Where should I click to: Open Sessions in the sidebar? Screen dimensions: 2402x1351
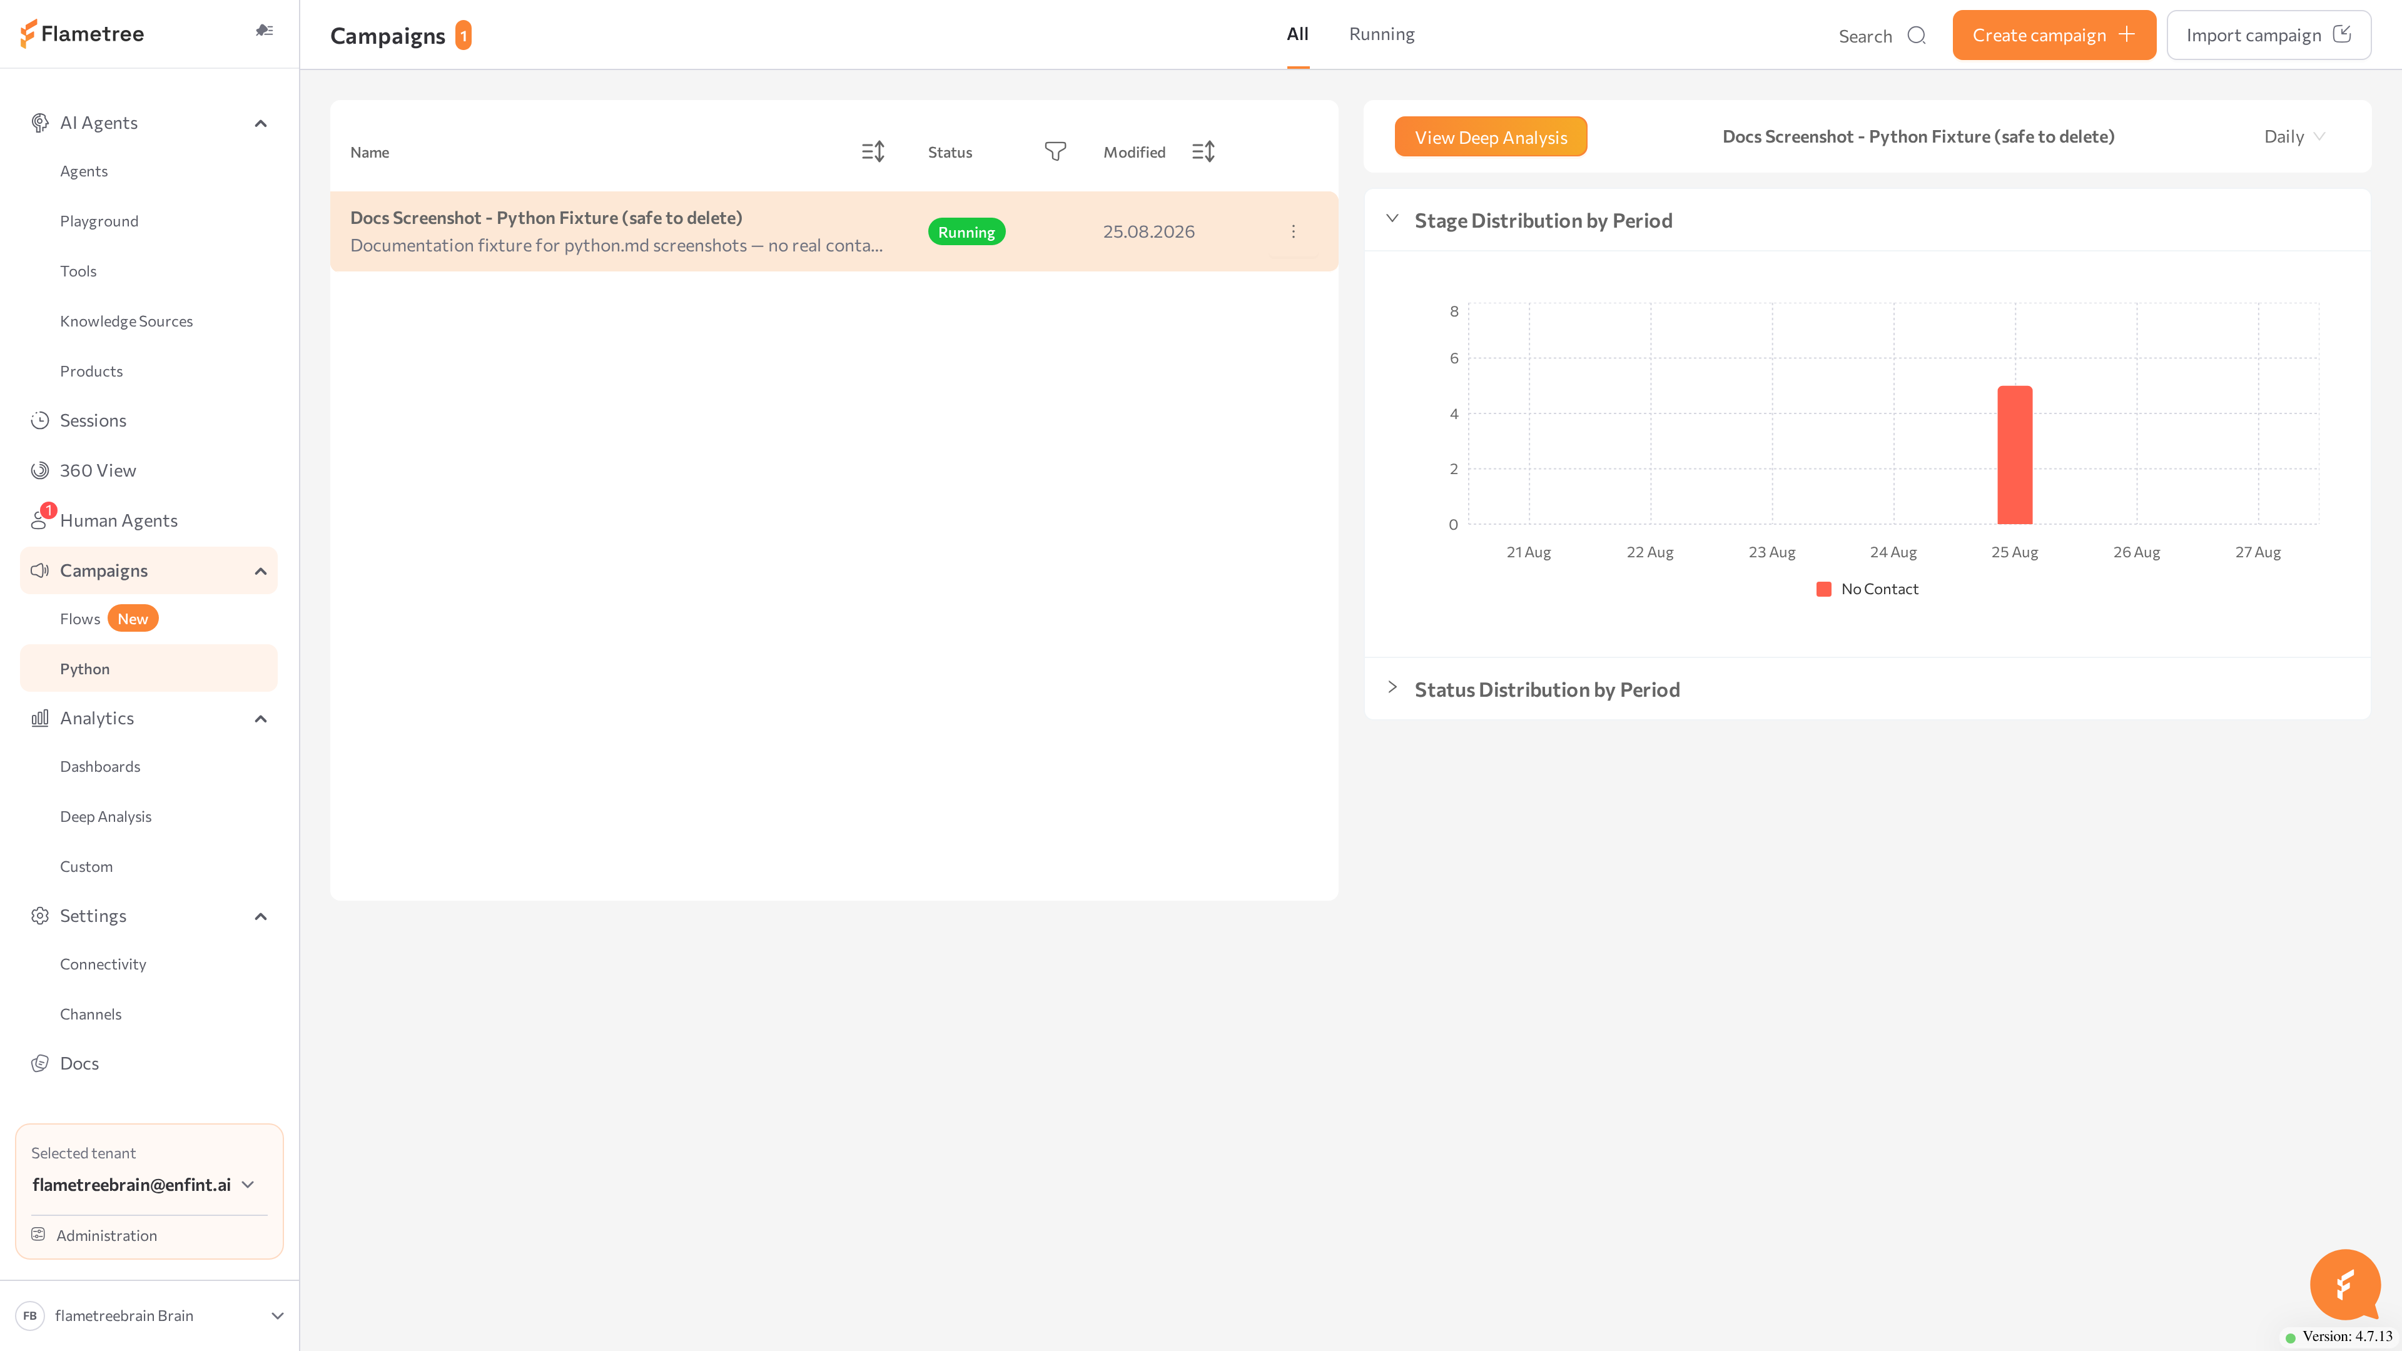tap(93, 420)
